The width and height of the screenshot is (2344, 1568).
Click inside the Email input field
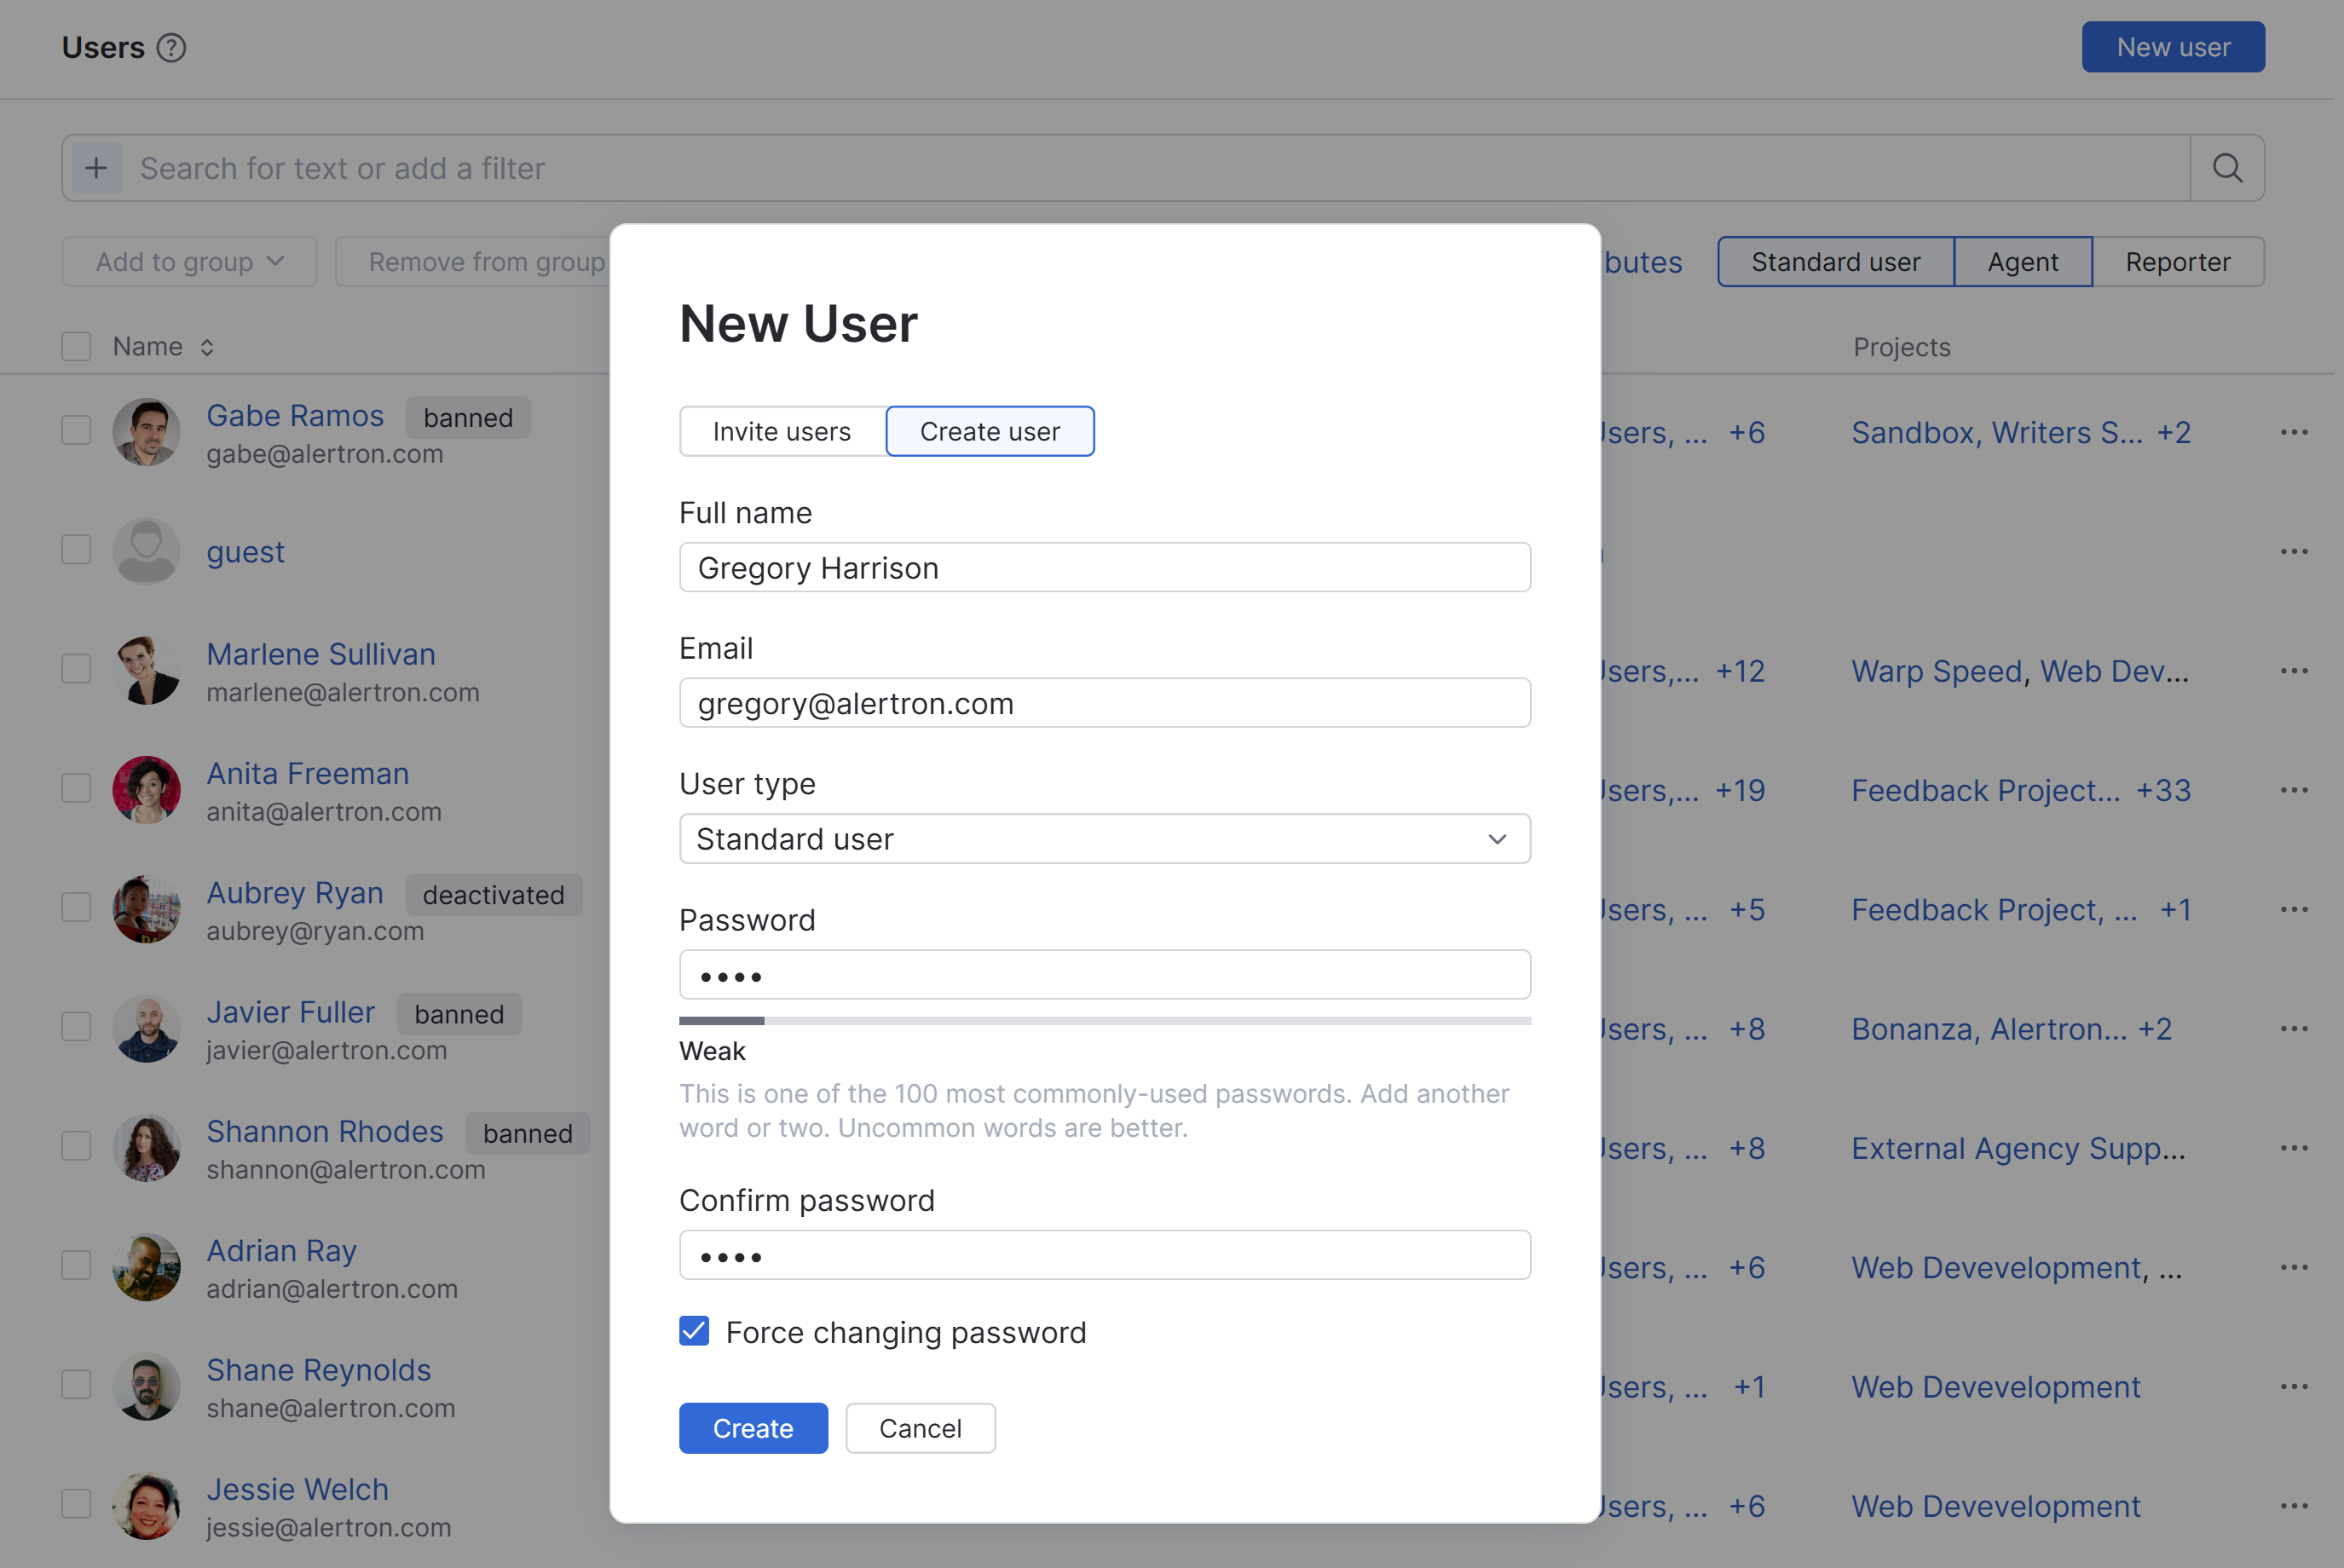click(1104, 703)
